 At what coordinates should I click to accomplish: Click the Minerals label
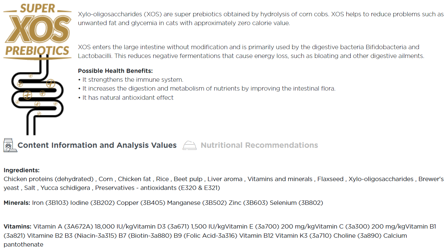[17, 203]
